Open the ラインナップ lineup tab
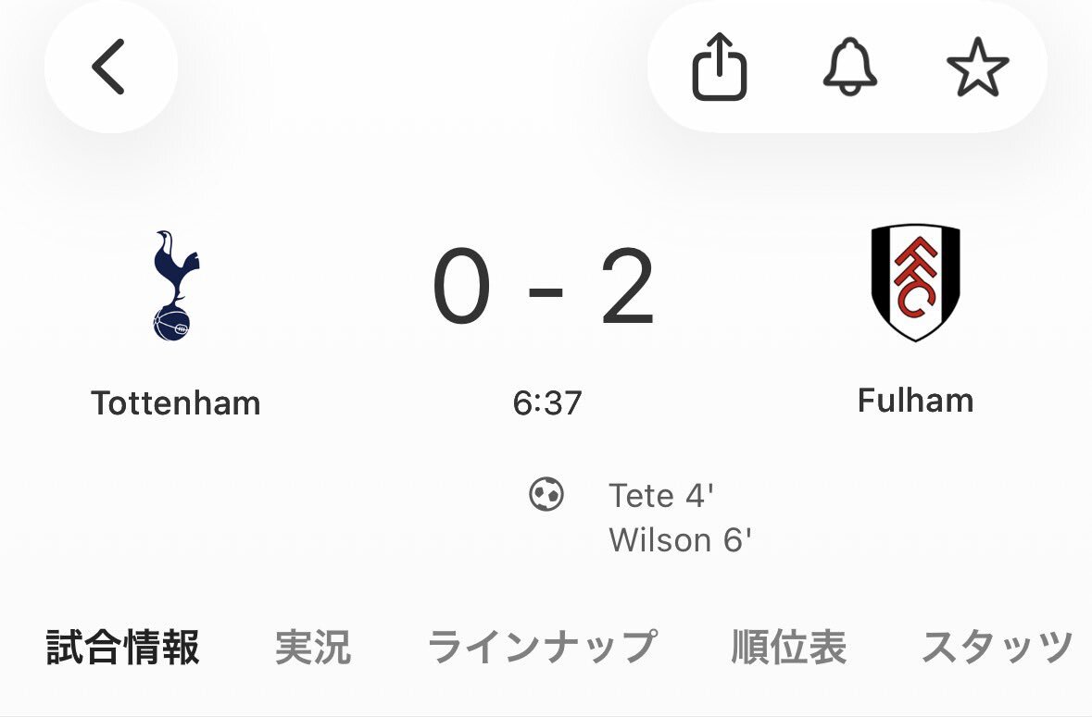This screenshot has width=1092, height=717. click(x=544, y=648)
